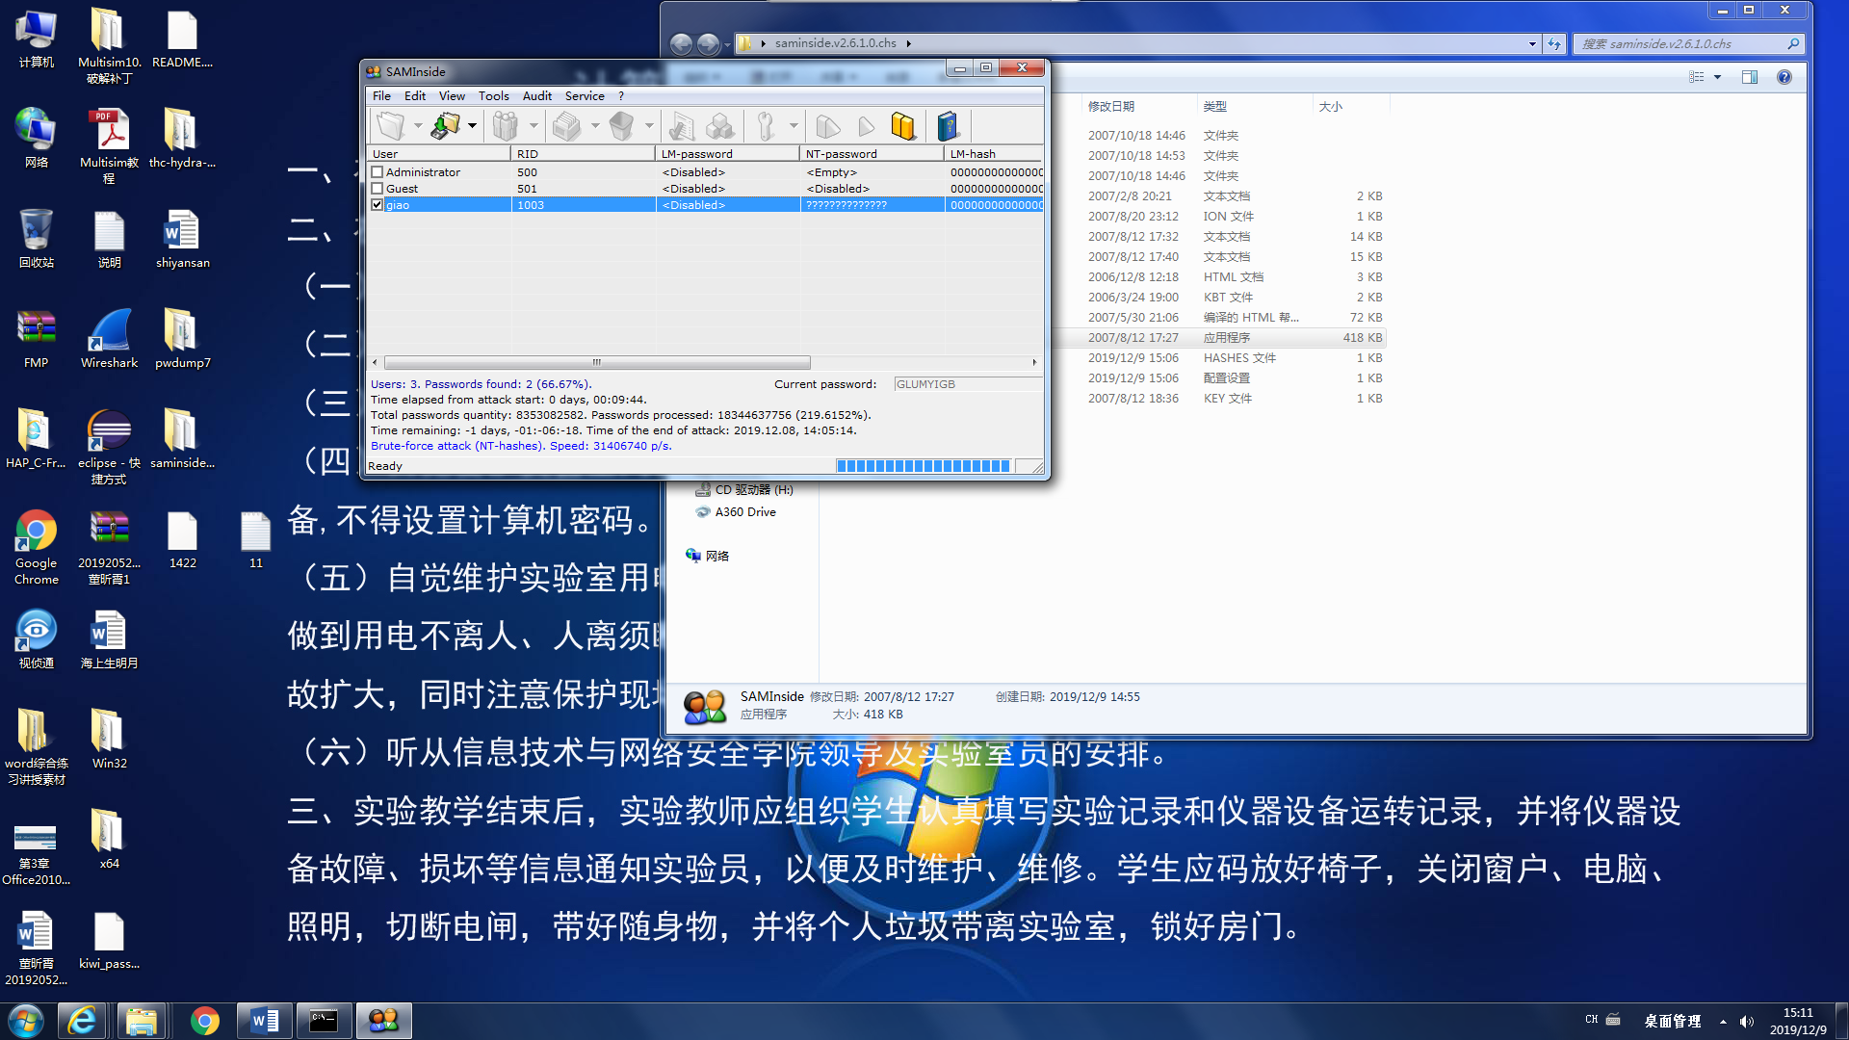Click the import from local machine toolbar icon
Image resolution: width=1849 pixels, height=1040 pixels.
[445, 126]
